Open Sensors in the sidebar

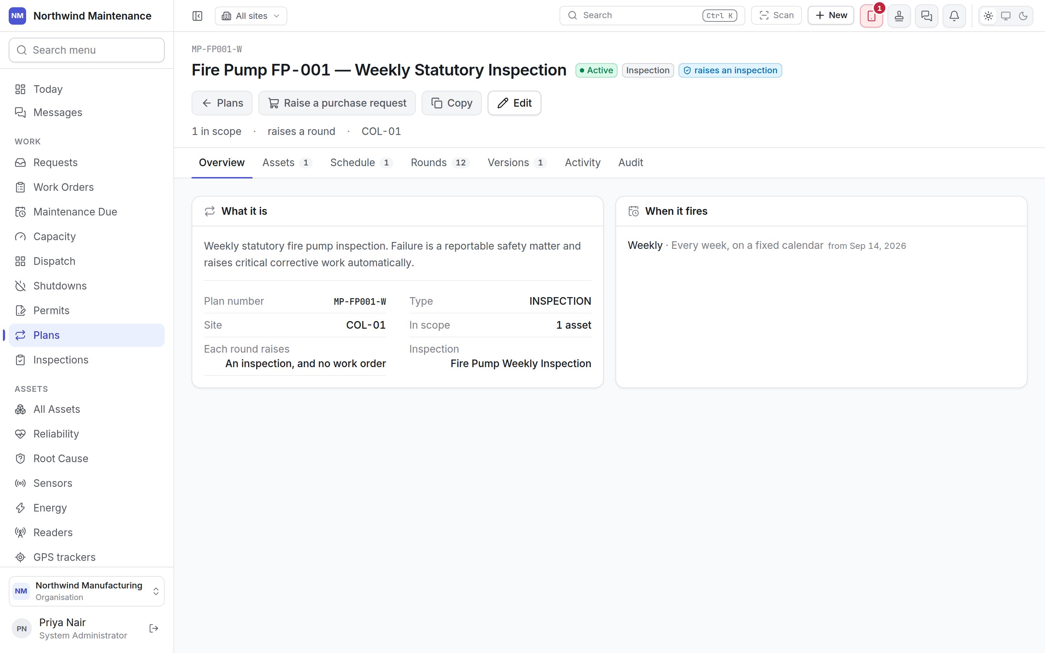click(87, 483)
